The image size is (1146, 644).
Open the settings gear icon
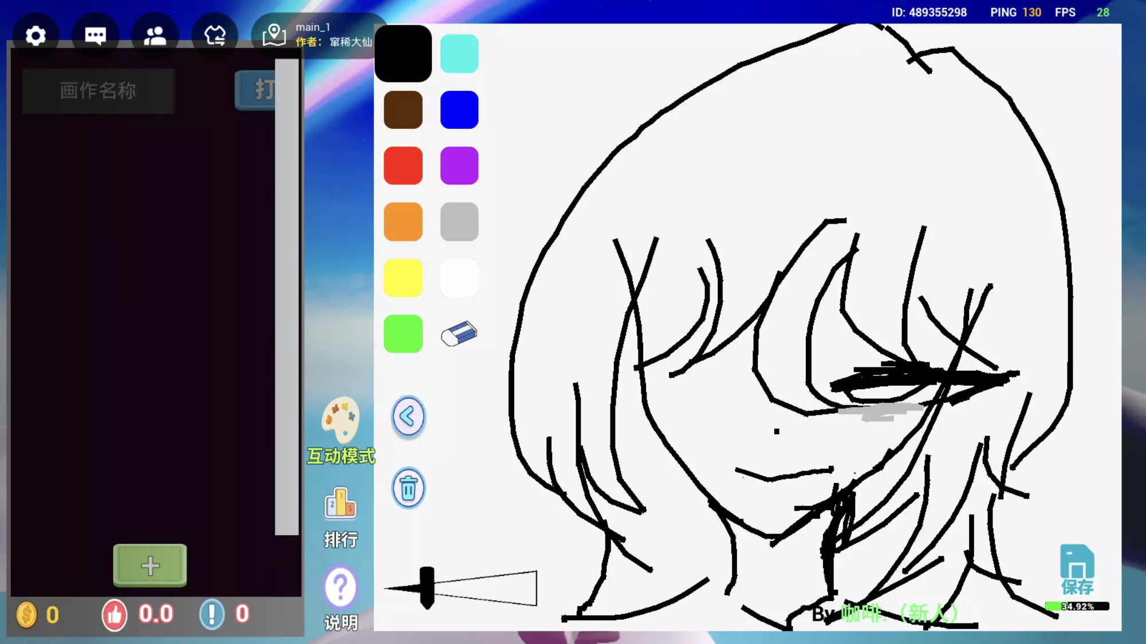pos(36,35)
